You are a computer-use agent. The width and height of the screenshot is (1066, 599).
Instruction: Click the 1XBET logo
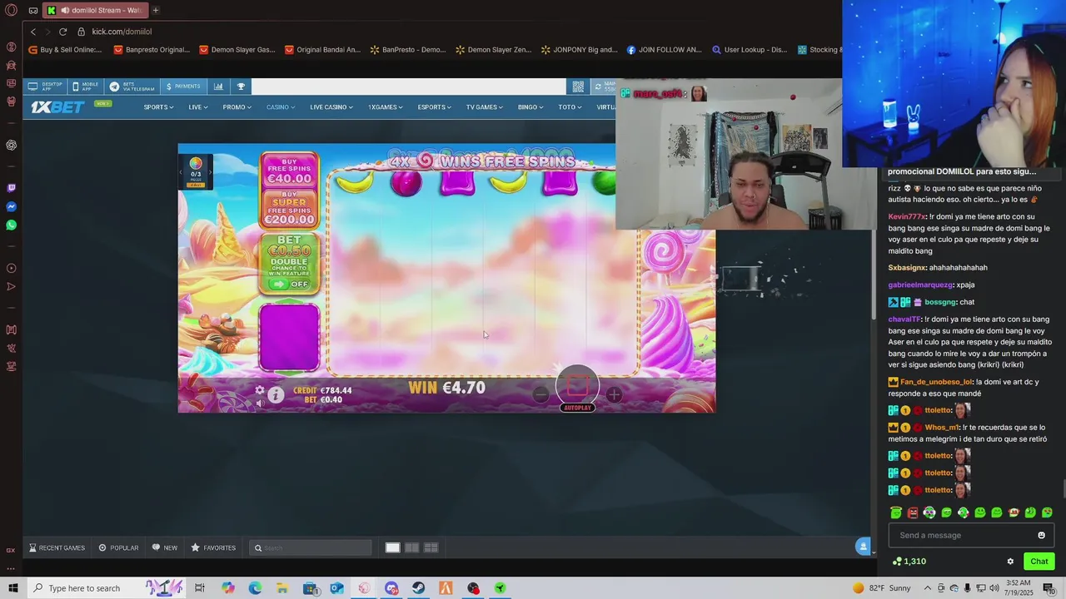coord(57,107)
